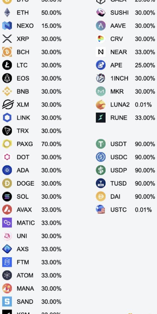Click the orange Bitcoin Cash BCH icon
Image resolution: width=157 pixels, height=314 pixels.
pyautogui.click(x=7, y=52)
